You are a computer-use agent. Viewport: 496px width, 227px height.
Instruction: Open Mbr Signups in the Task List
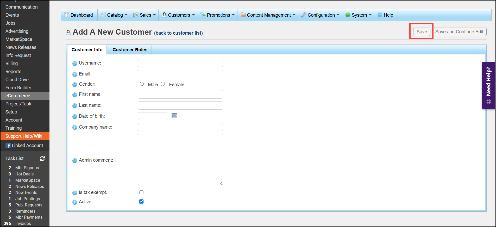(27, 168)
